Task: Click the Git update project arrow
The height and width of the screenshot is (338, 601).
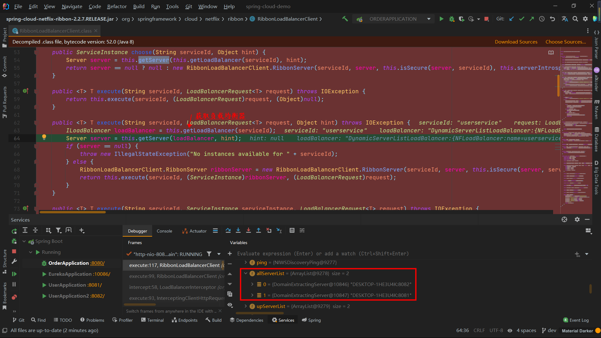Action: (x=511, y=19)
